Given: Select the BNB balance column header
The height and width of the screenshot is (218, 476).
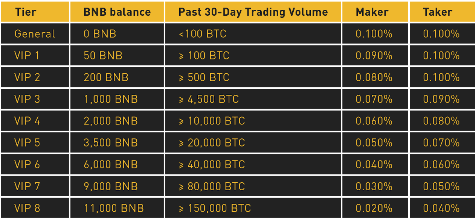Looking at the screenshot, I should click(117, 12).
